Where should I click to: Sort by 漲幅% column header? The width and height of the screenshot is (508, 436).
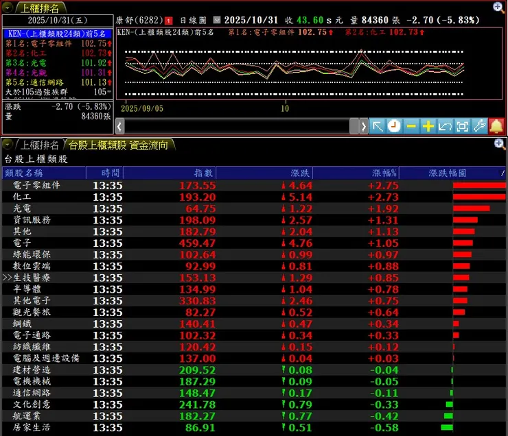[356, 173]
